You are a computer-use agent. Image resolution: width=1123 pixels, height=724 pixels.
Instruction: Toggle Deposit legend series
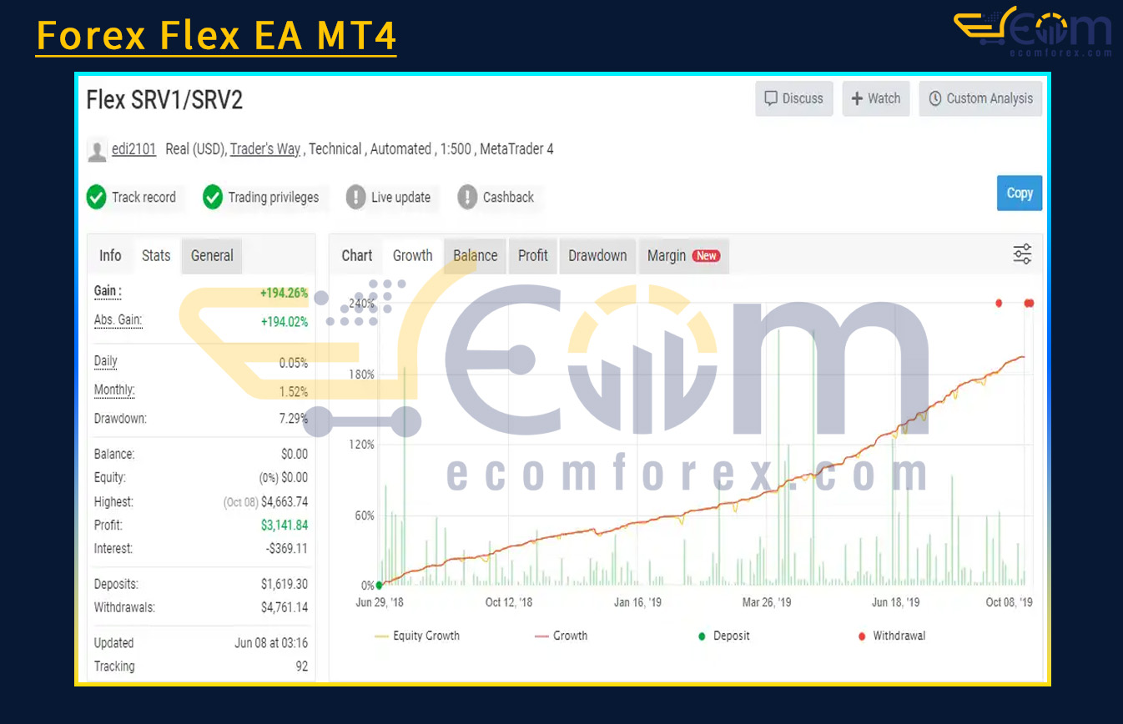click(724, 636)
